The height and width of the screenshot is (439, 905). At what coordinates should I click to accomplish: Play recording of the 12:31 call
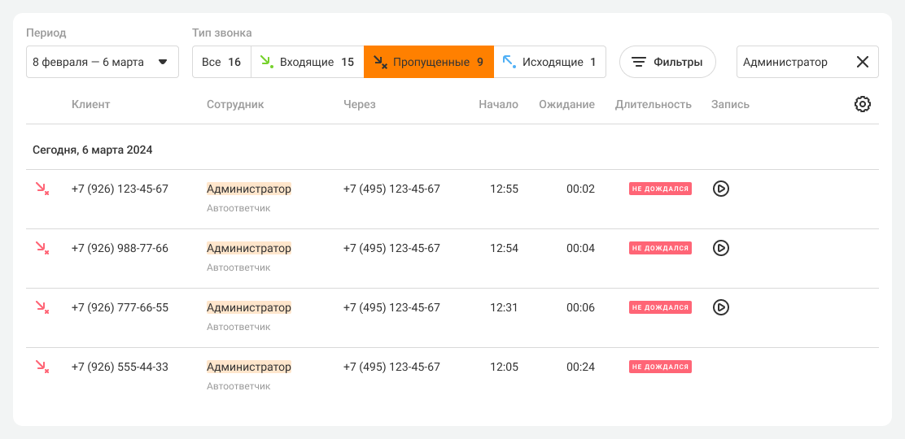click(720, 307)
